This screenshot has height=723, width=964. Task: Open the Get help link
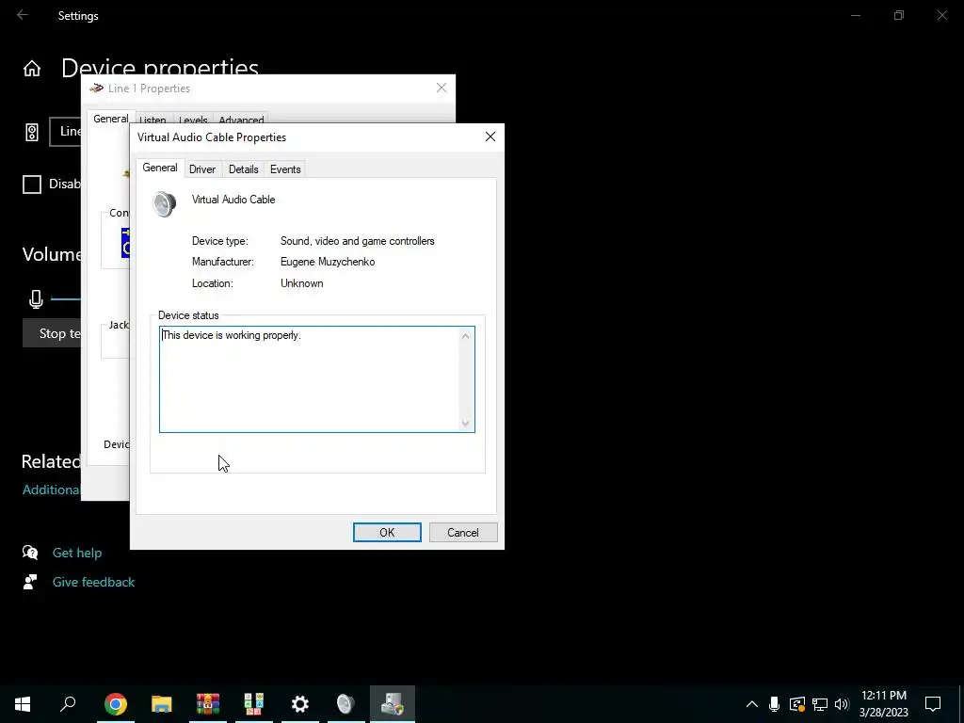[77, 553]
